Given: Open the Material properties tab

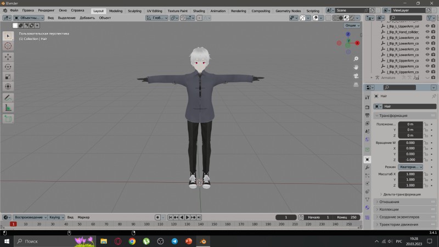Looking at the screenshot, I should click(367, 207).
